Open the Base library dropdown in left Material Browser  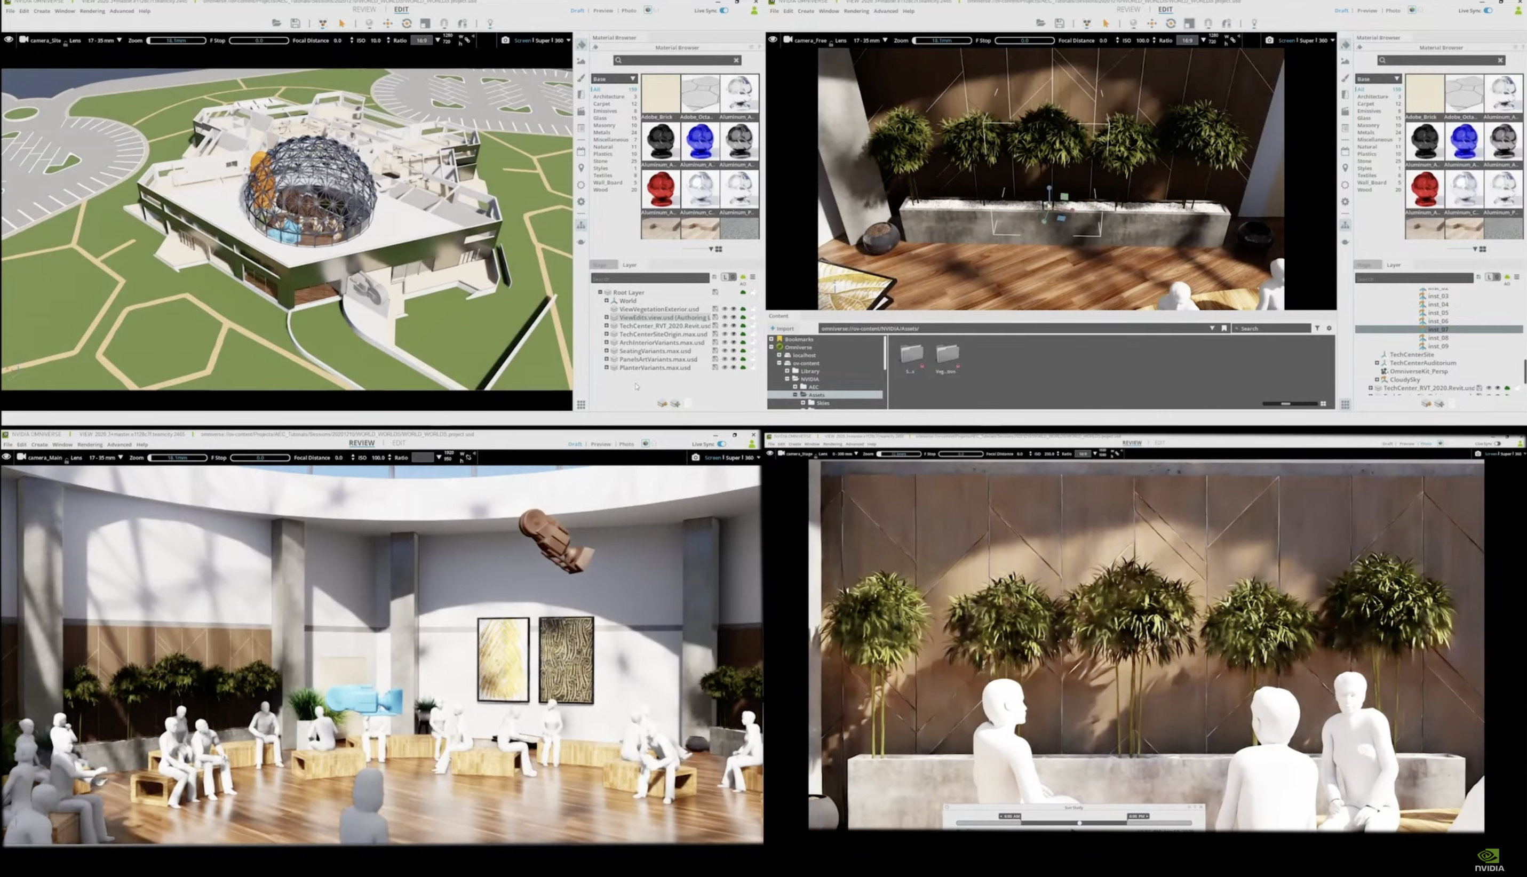614,79
